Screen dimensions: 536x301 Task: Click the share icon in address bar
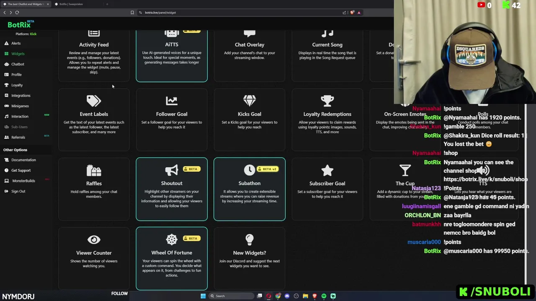(x=344, y=13)
